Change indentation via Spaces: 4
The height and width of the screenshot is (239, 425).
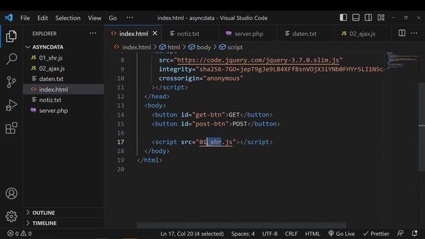243,234
